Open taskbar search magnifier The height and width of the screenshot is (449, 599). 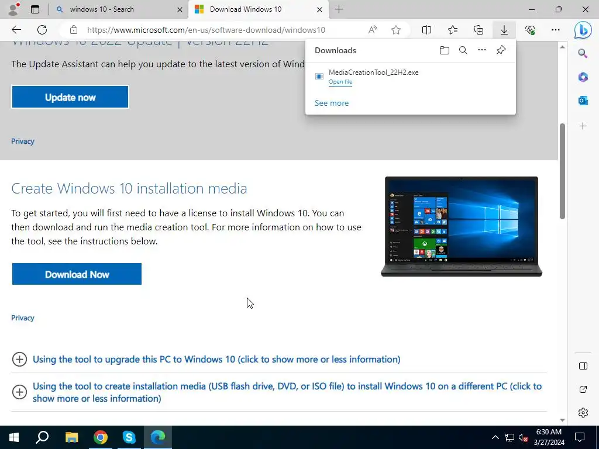(x=42, y=437)
